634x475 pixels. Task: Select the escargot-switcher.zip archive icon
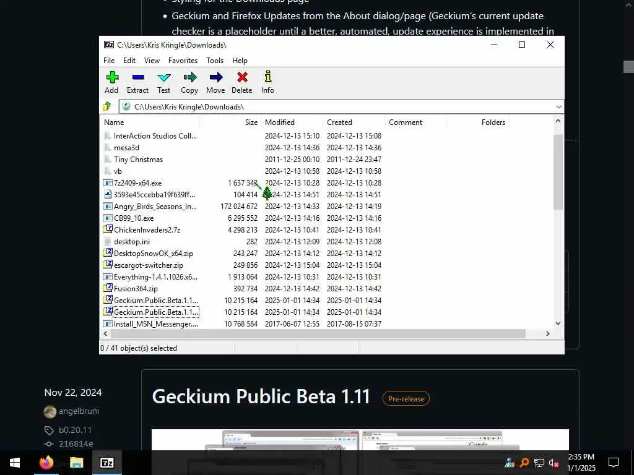[107, 265]
